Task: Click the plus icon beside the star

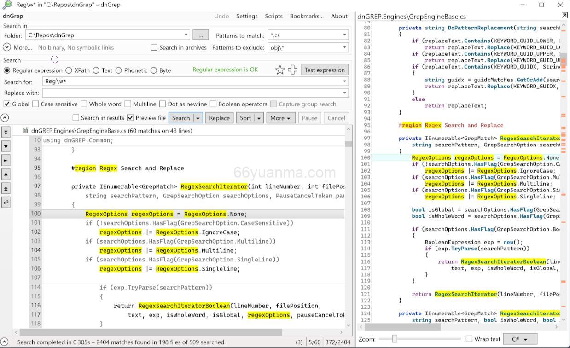Action: tap(292, 70)
